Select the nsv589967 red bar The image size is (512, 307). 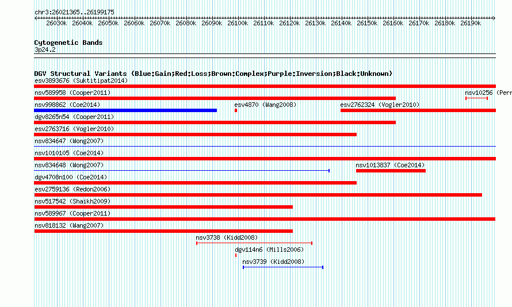[x=265, y=219]
